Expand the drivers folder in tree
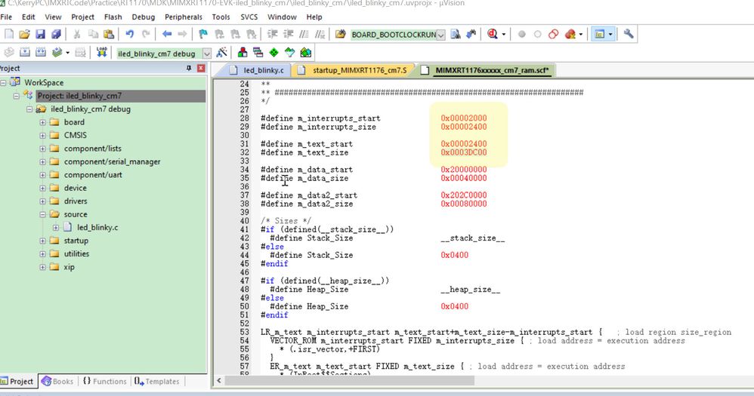The width and height of the screenshot is (754, 396). (43, 201)
